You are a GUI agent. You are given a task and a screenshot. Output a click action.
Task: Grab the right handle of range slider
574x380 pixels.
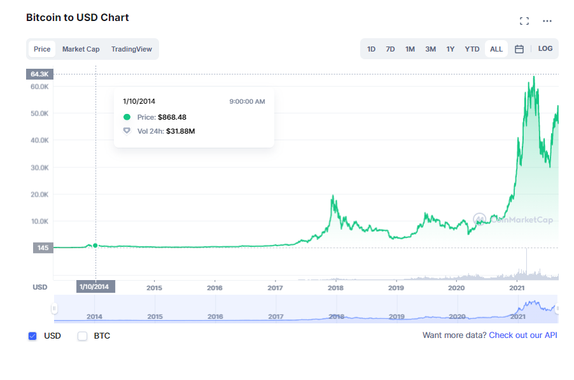pos(557,308)
